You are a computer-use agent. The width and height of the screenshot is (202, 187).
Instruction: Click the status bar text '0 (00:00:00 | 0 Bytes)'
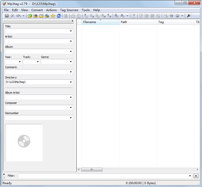tap(141, 183)
